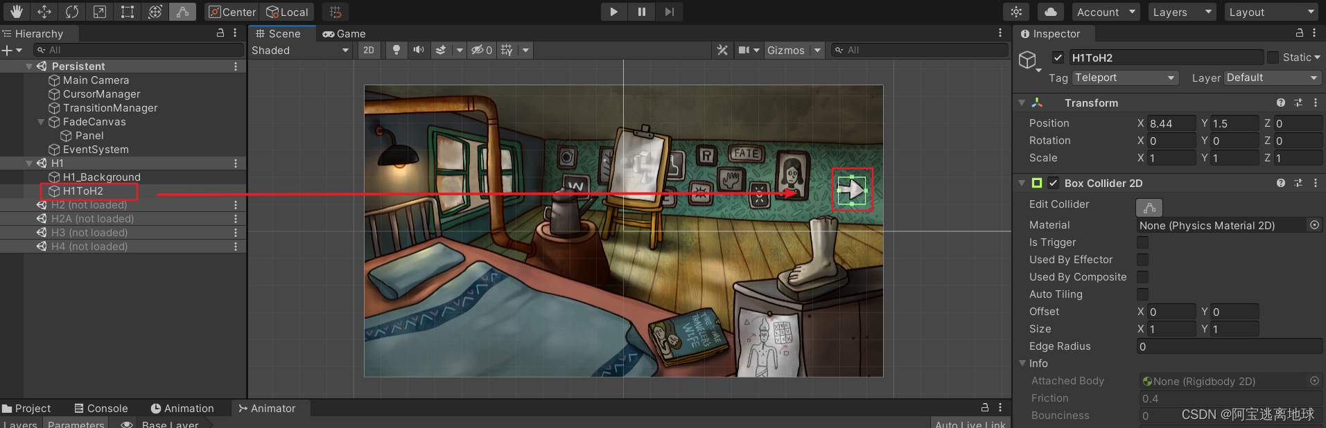
Task: Open scene camera settings icon
Action: pos(744,50)
